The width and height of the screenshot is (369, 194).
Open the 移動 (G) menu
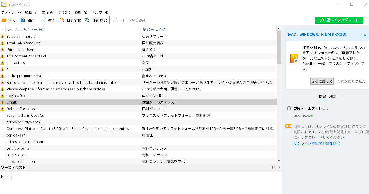click(81, 12)
